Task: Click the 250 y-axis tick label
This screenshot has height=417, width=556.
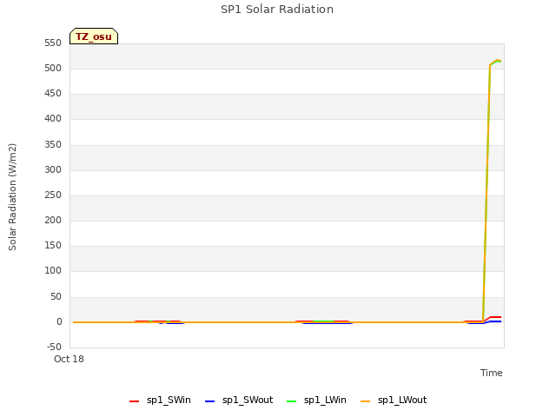Action: click(x=53, y=195)
